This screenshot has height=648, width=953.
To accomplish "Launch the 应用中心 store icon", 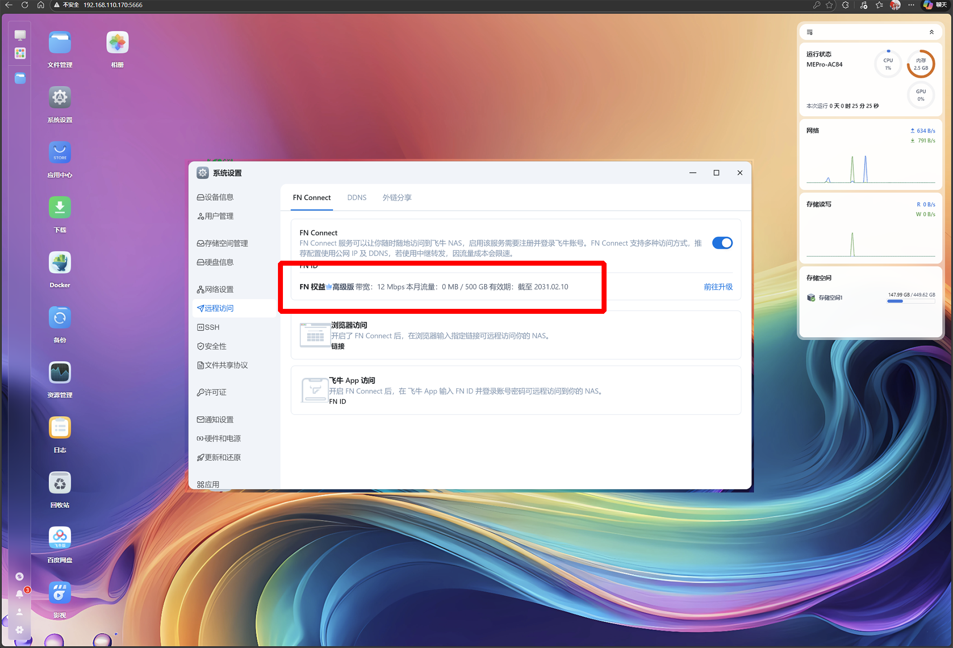I will (60, 153).
